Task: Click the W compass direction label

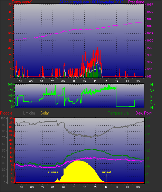Action: point(152,91)
